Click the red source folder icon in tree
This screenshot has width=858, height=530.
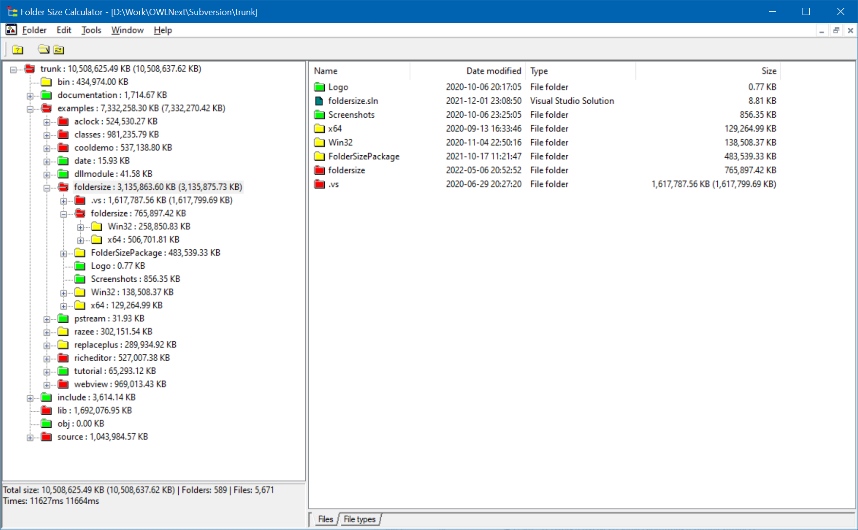(46, 437)
